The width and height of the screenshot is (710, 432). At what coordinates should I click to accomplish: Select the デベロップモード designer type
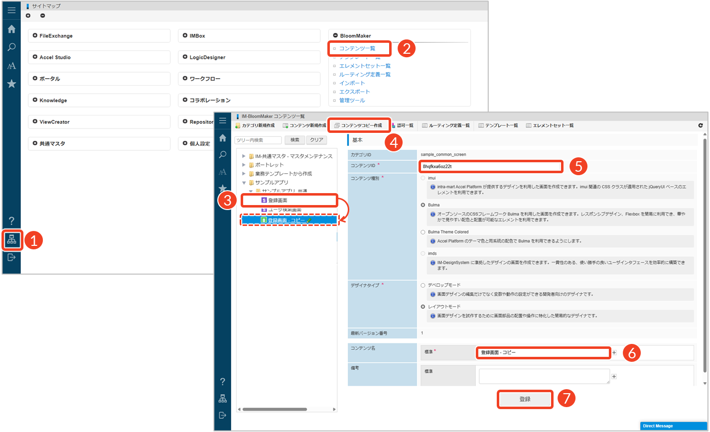coord(423,285)
